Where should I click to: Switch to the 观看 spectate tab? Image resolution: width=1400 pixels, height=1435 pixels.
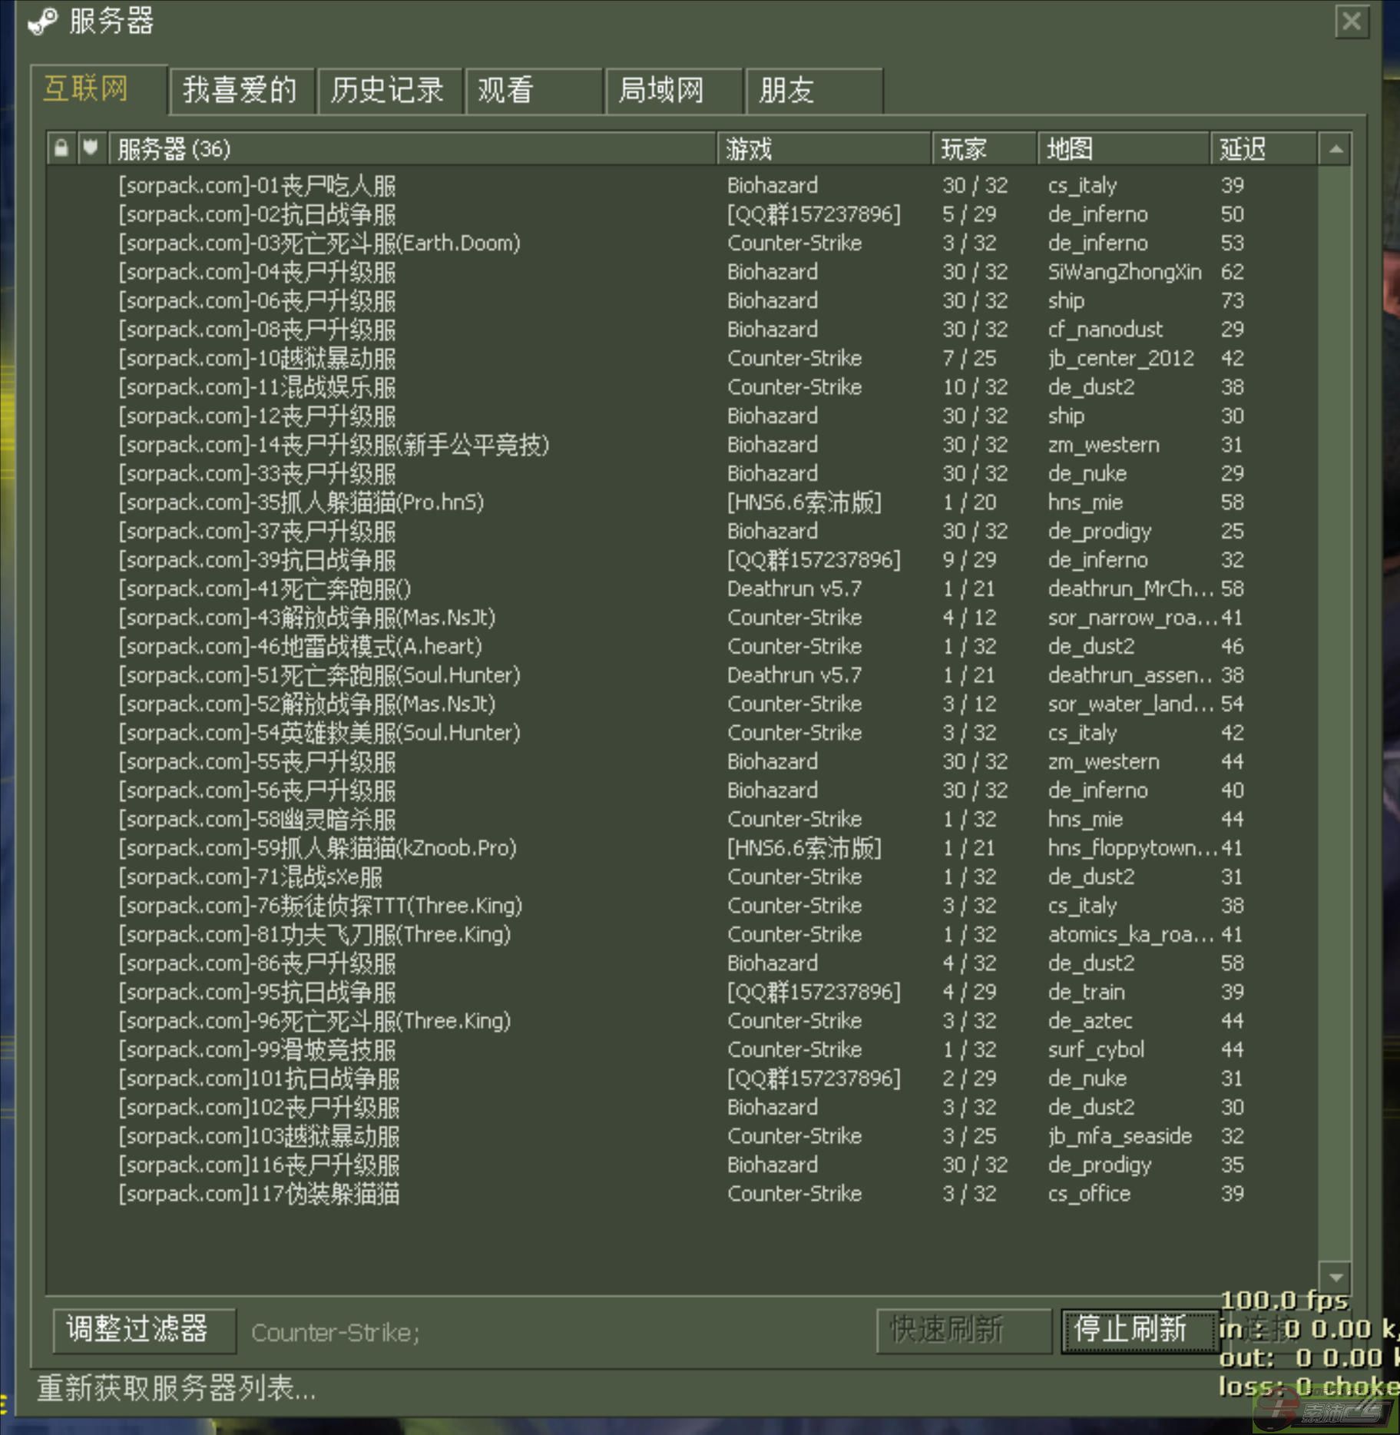coord(534,91)
